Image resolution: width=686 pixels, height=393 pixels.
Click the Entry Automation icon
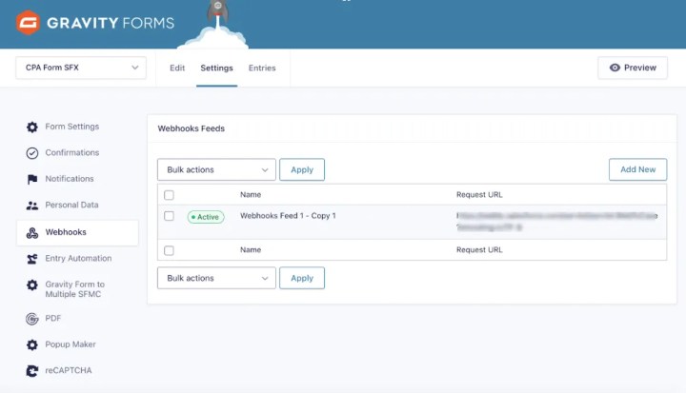point(32,259)
